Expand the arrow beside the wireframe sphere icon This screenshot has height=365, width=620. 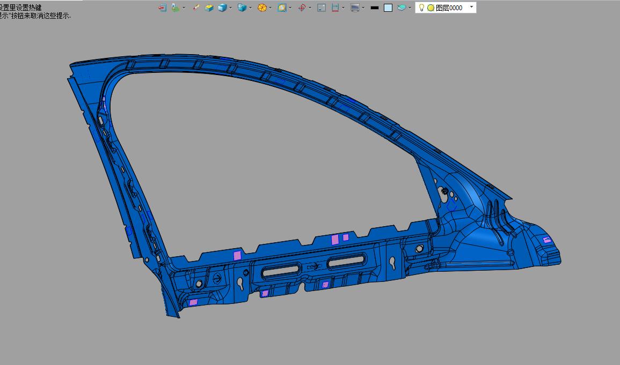click(270, 8)
